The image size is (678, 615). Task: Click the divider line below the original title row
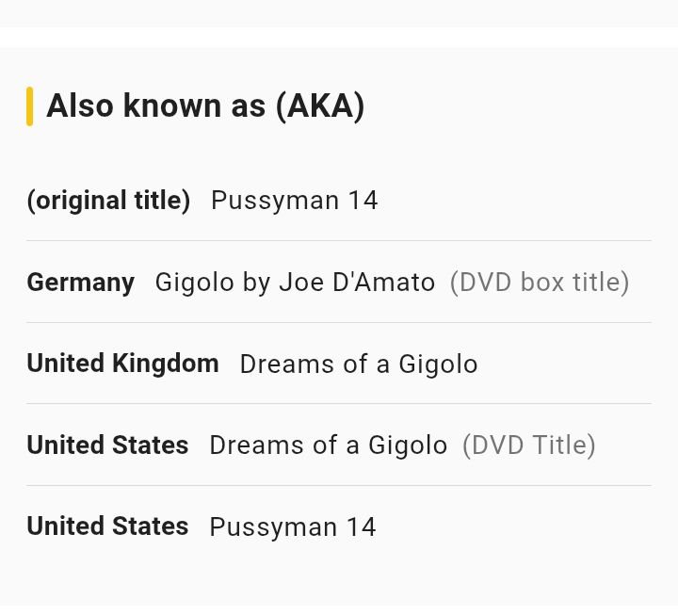pos(339,241)
